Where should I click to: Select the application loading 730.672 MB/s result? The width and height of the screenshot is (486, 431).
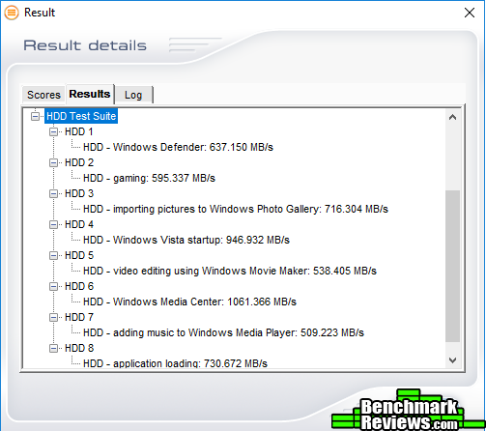point(175,363)
